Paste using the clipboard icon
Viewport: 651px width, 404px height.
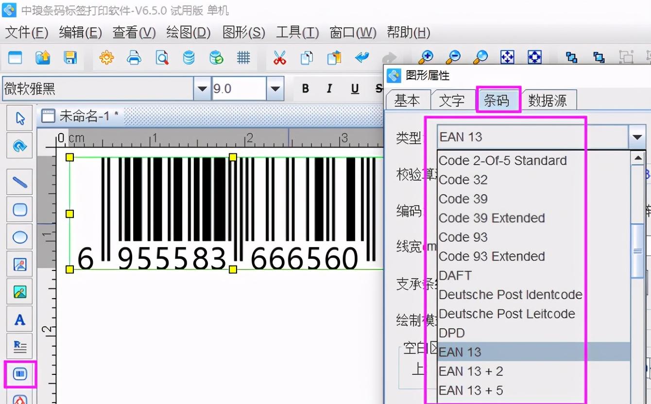pos(334,58)
